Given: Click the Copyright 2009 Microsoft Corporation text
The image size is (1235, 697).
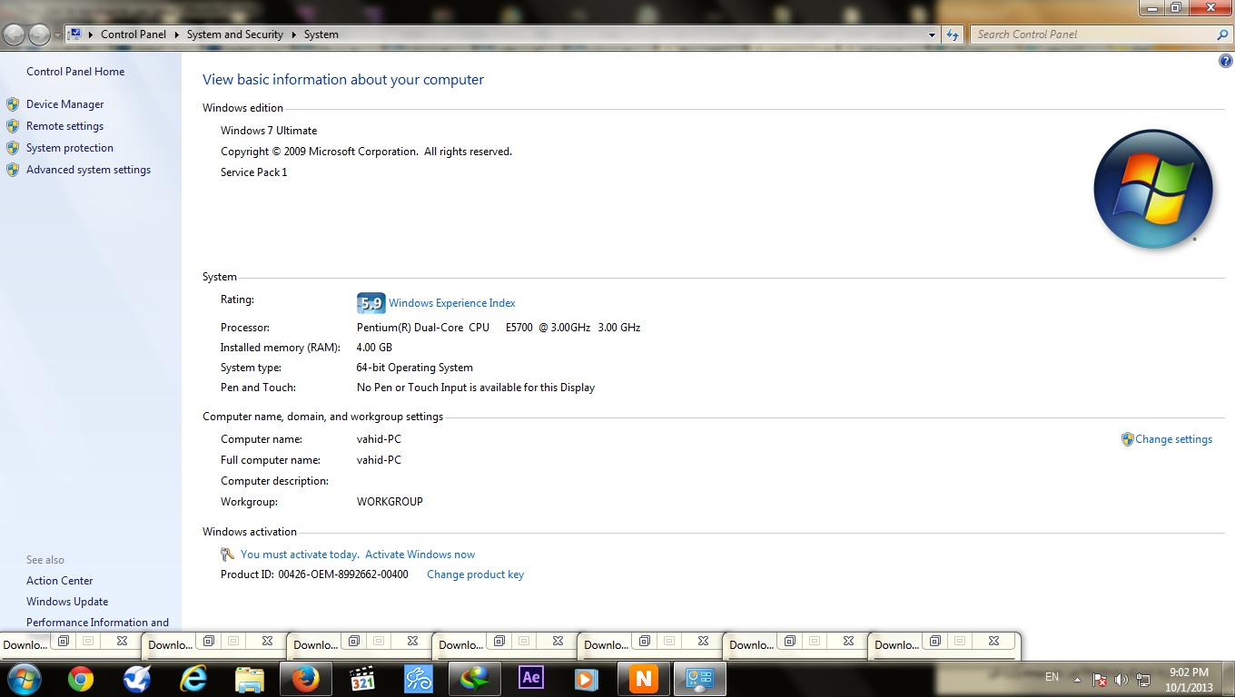Looking at the screenshot, I should 366,152.
